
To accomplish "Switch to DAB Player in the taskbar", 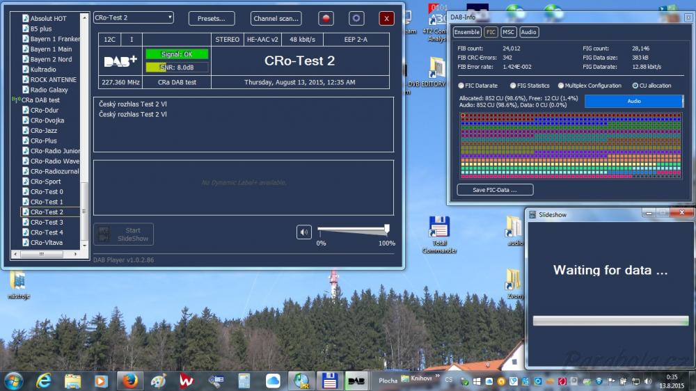I will tap(356, 381).
